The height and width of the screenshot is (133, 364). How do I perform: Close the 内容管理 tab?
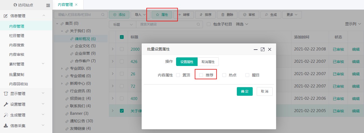click(76, 5)
